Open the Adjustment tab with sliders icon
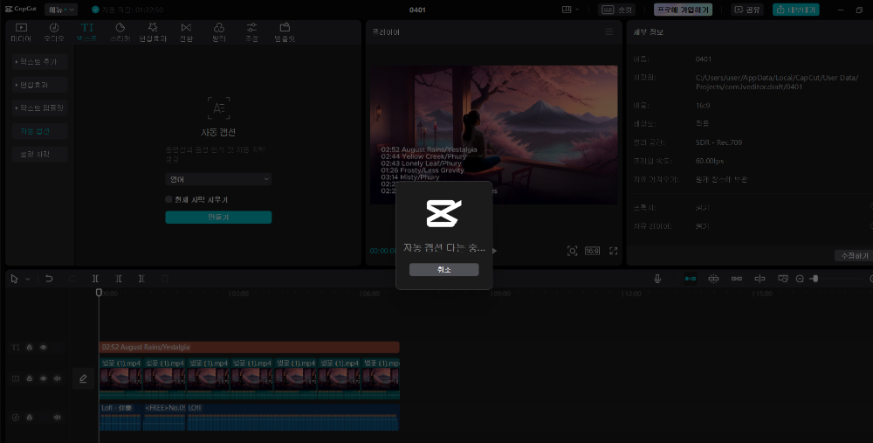873x443 pixels. tap(251, 32)
